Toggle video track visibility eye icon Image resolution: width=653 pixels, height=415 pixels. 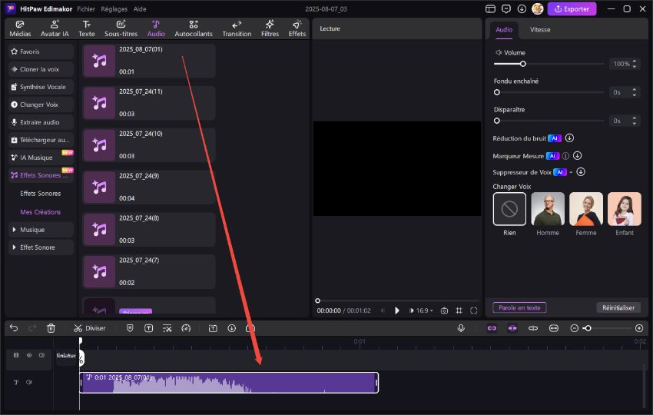(x=29, y=355)
